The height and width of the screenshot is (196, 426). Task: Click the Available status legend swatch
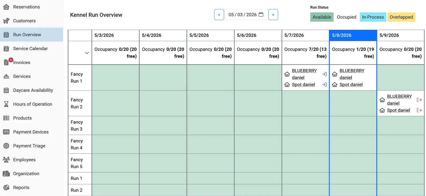322,17
